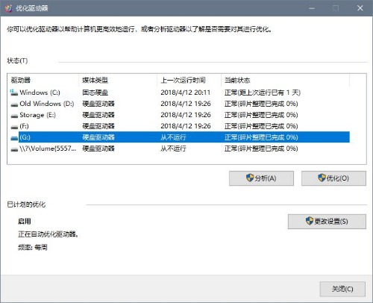
Task: Sort by 驱动器 column header
Action: pos(43,80)
